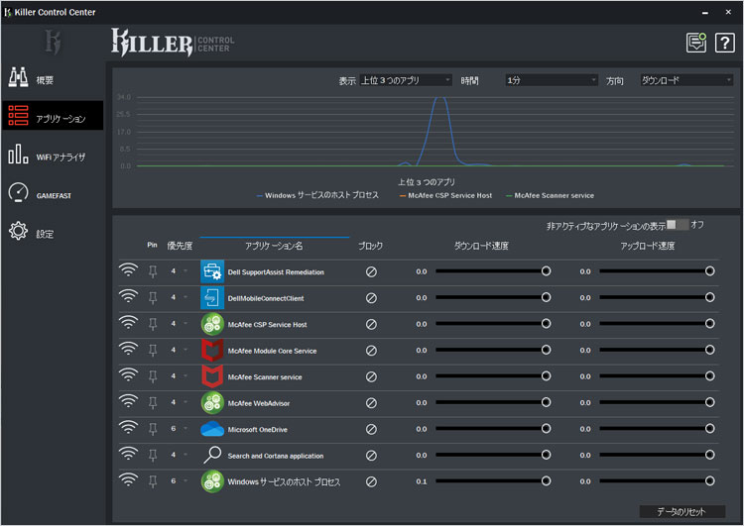The image size is (744, 526).
Task: Sort by ブロック column header
Action: click(x=370, y=246)
